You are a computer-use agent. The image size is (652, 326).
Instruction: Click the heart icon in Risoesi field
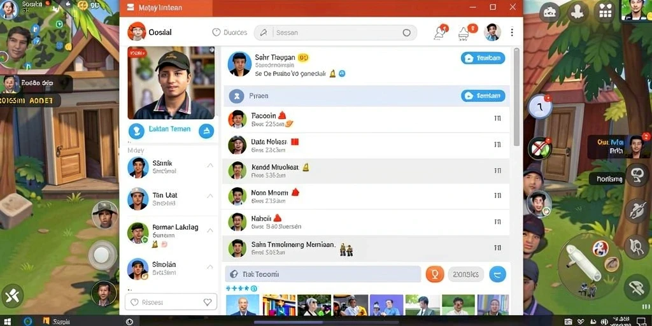[208, 302]
